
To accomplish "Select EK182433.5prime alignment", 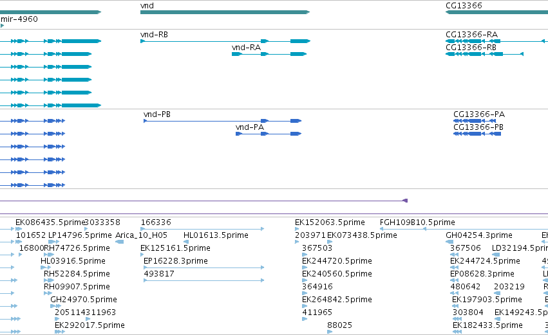I will (457, 332).
